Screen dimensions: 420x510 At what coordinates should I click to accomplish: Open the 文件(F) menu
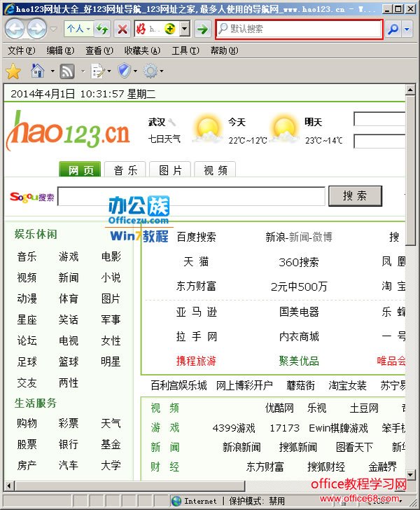click(22, 50)
